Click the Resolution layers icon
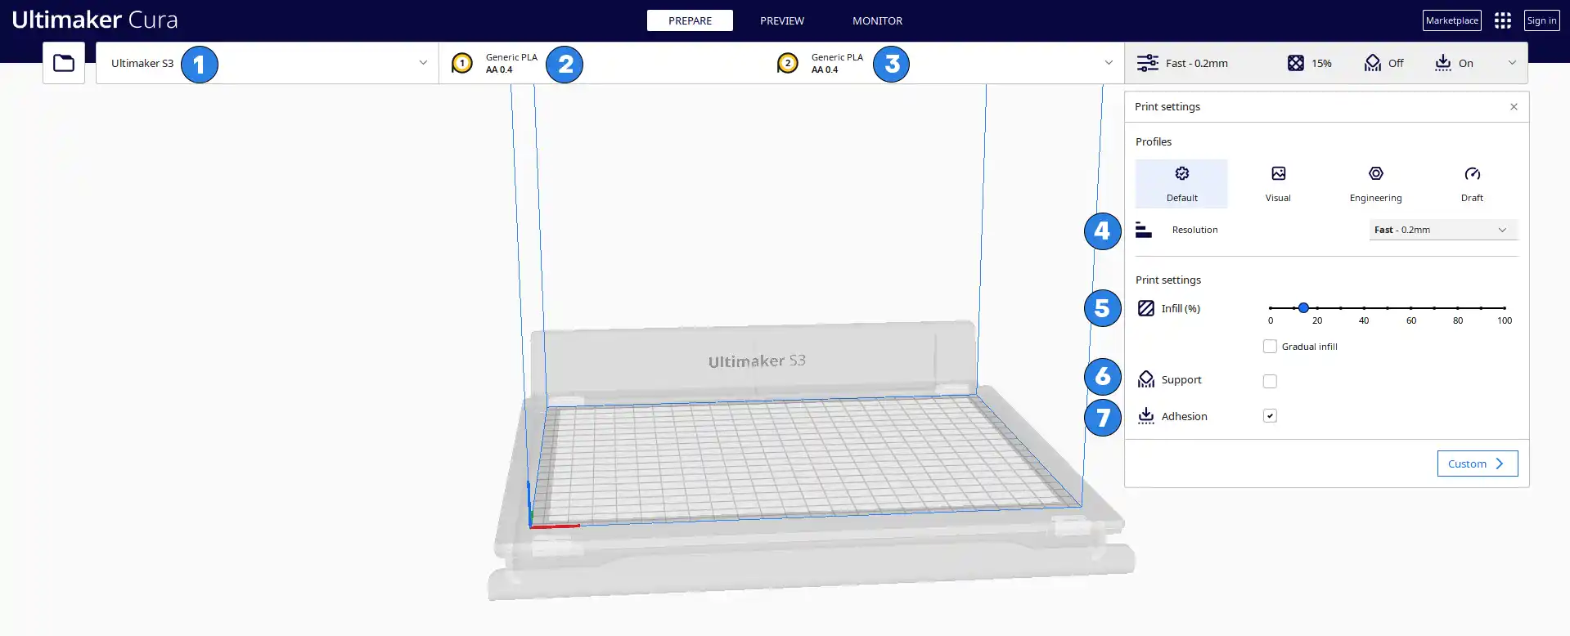Screen dimensions: 1570x636 (x=1144, y=231)
